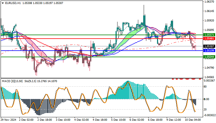Click the 1.06370 price scale value
Image resolution: width=216 pixels, height=123 pixels.
click(210, 2)
